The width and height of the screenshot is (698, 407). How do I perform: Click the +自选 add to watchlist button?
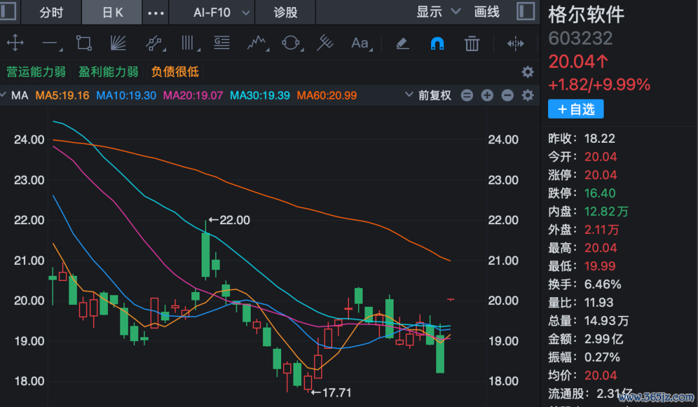point(576,109)
